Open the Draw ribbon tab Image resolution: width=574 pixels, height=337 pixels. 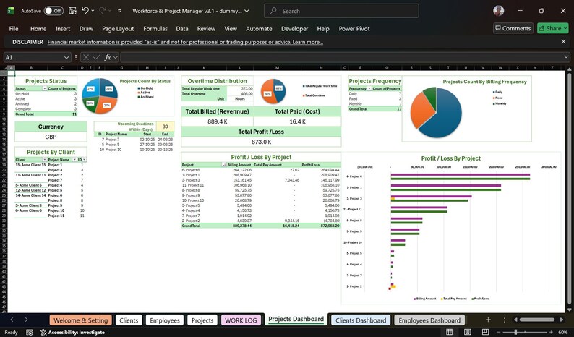tap(87, 29)
